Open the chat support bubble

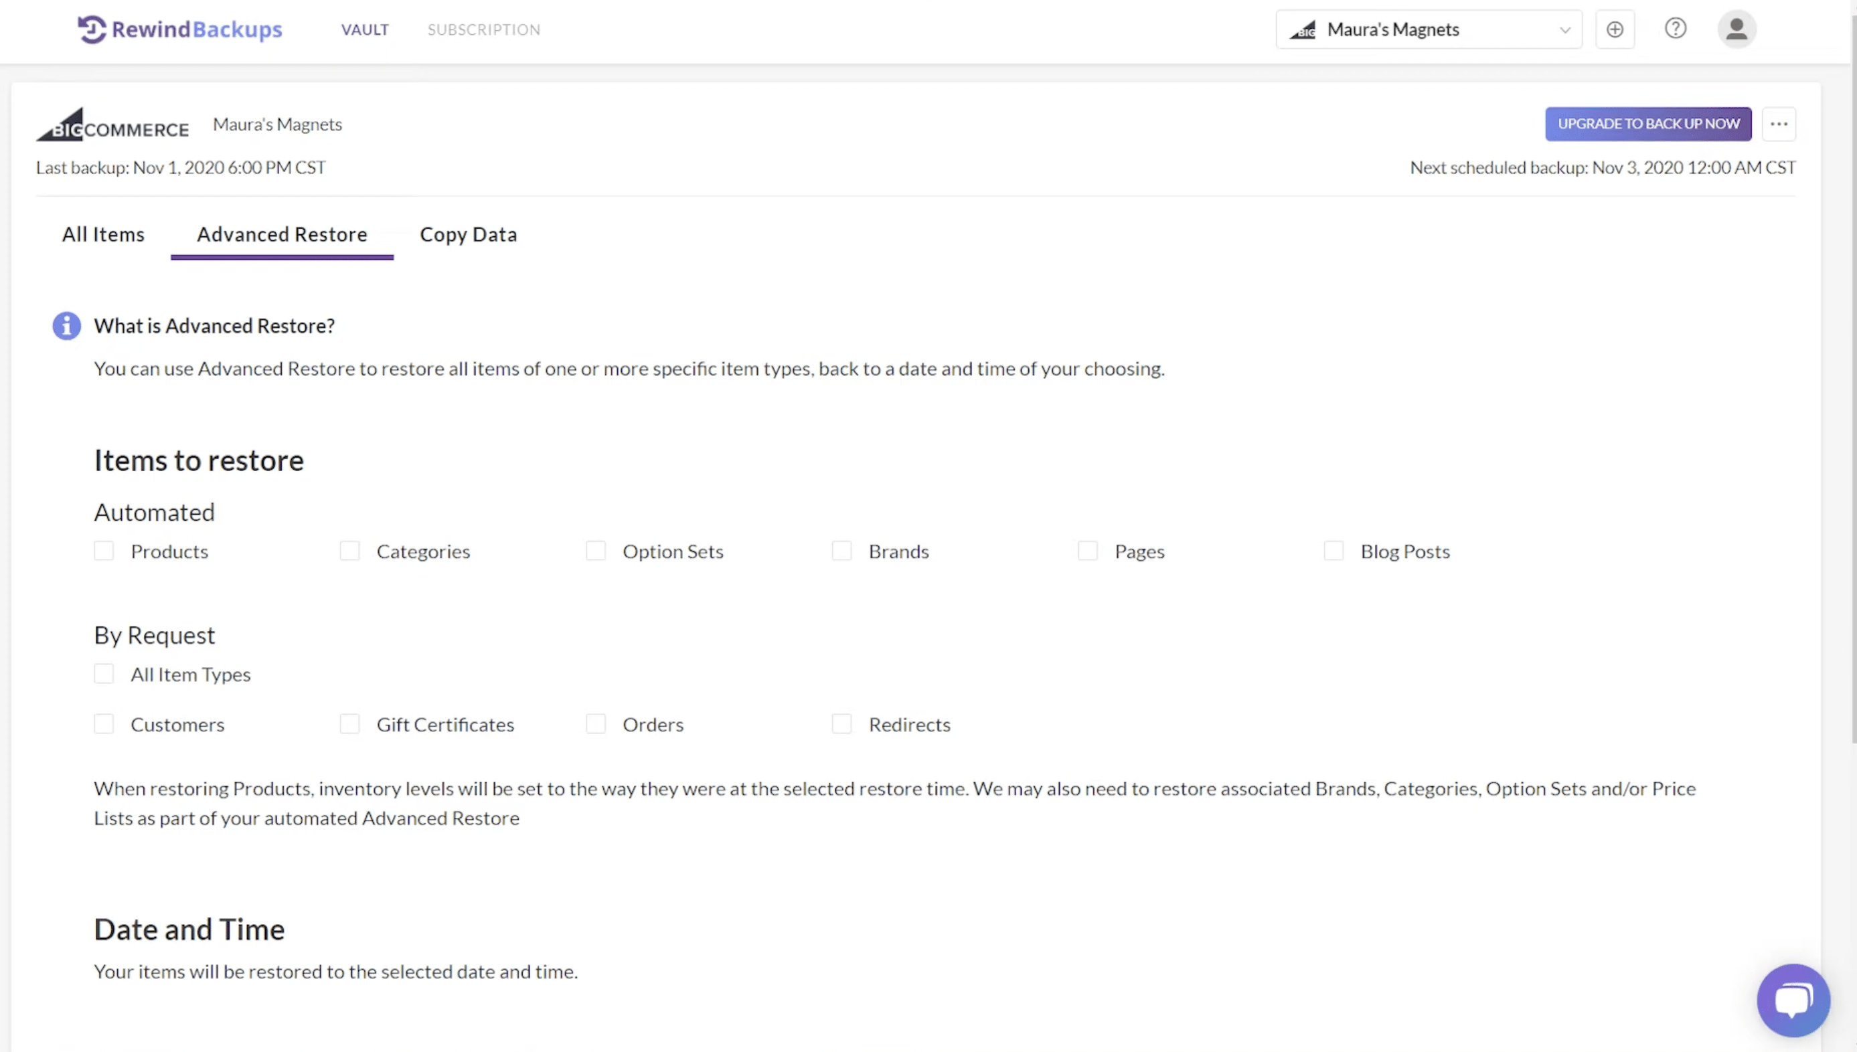pyautogui.click(x=1793, y=1000)
